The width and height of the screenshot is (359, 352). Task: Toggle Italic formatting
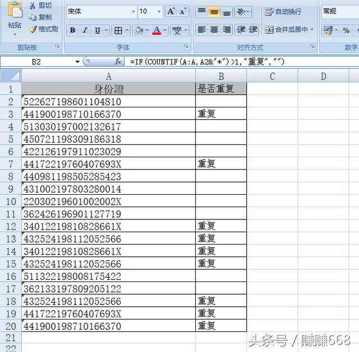click(85, 30)
